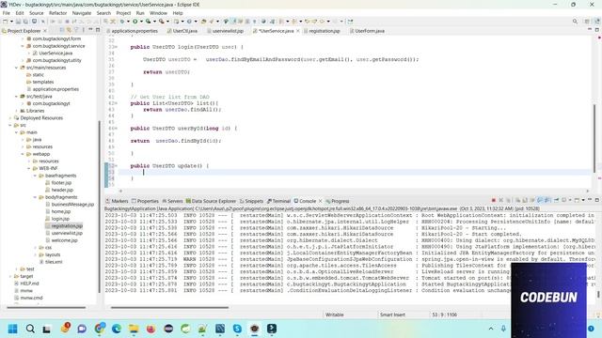Open the New file dropdown arrow
Screen dimensions: 602x338
tap(11, 22)
